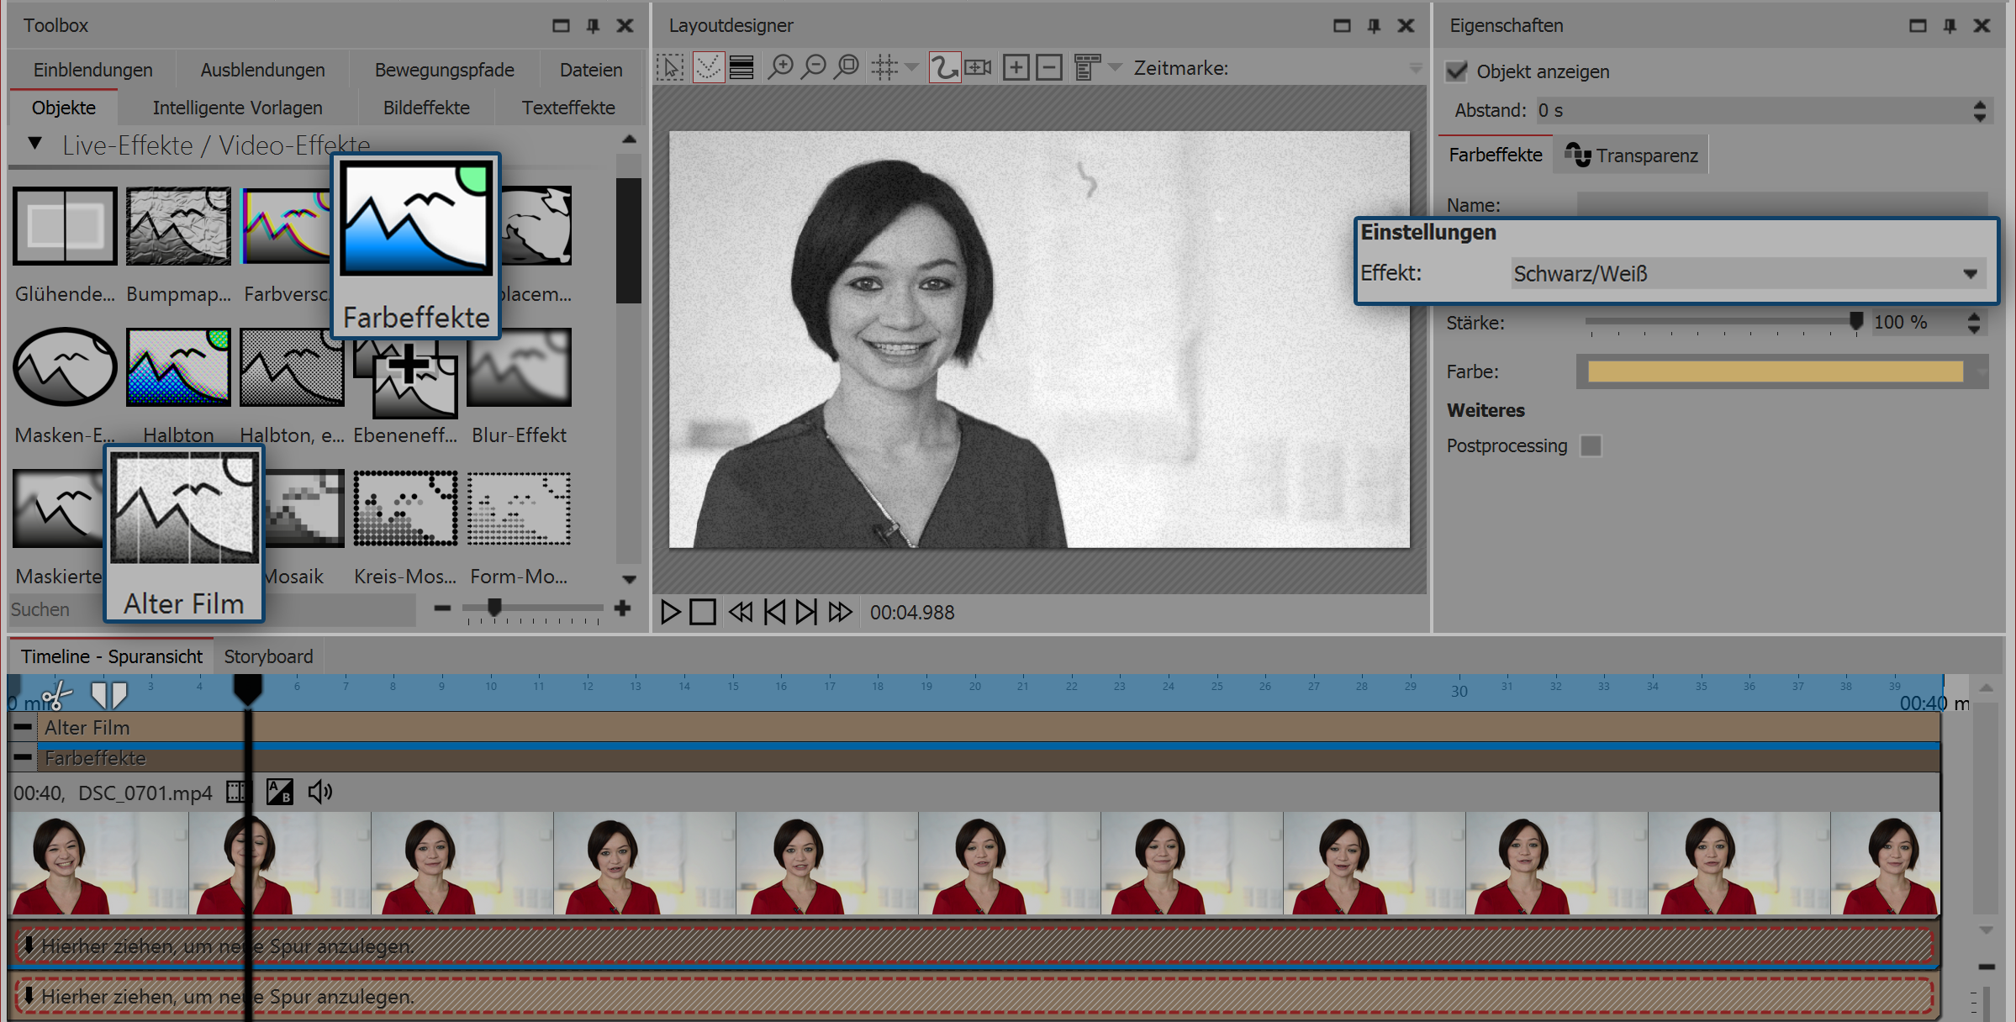Click the Stärke slider handle
Viewport: 2016px width, 1022px height.
(1856, 321)
